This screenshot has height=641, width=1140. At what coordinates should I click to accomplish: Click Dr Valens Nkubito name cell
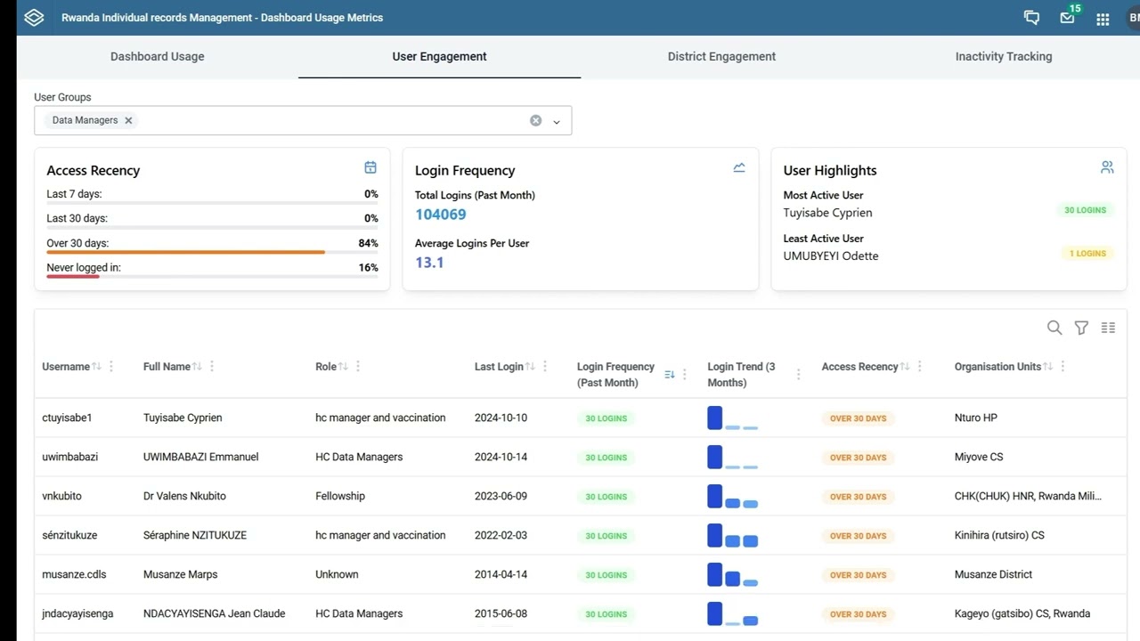coord(184,496)
